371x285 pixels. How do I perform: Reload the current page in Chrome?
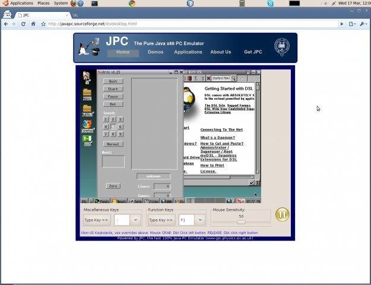click(23, 24)
